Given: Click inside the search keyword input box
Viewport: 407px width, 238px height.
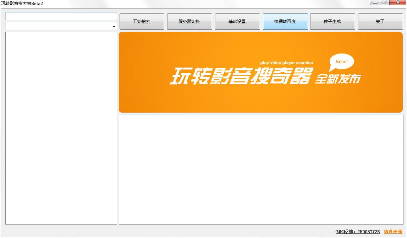Looking at the screenshot, I should (60, 16).
